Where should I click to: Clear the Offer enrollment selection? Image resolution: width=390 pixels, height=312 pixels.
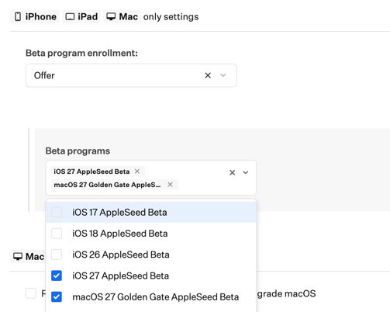coord(208,75)
